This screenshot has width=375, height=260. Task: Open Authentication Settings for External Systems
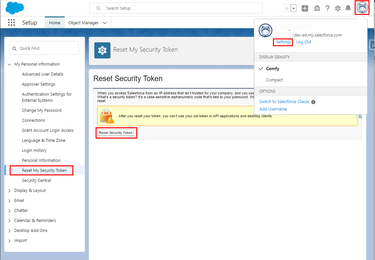coord(47,97)
